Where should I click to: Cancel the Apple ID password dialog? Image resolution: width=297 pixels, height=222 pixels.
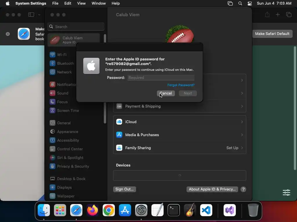[166, 93]
